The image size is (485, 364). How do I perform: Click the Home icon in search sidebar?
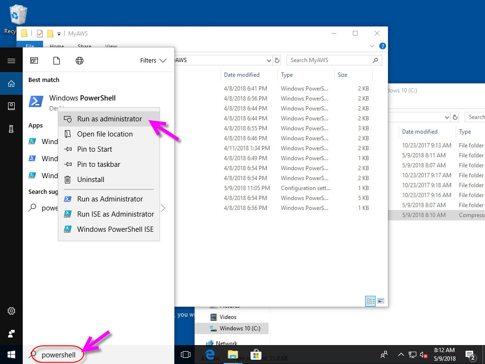(x=11, y=84)
